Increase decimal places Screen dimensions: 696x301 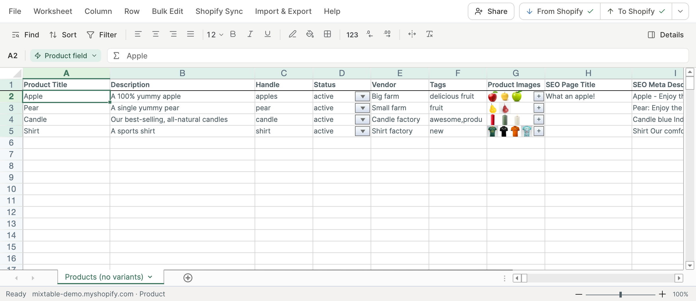(387, 34)
